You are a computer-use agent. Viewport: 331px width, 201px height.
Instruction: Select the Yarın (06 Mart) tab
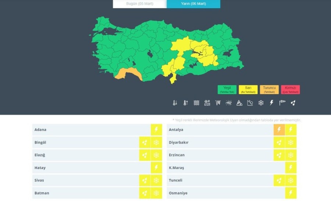tap(193, 4)
